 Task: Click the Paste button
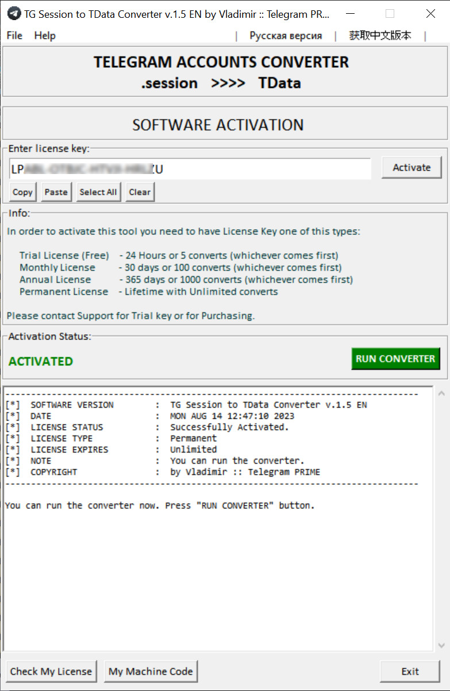[56, 192]
